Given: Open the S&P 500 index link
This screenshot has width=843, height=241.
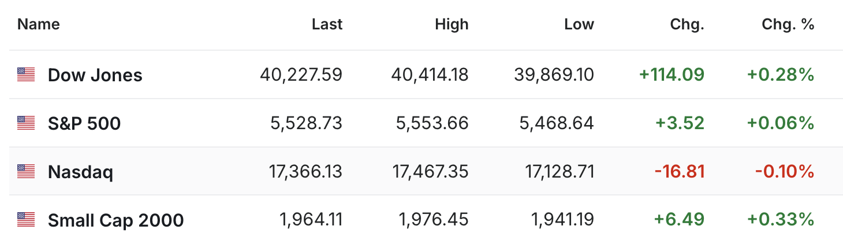Looking at the screenshot, I should (84, 123).
